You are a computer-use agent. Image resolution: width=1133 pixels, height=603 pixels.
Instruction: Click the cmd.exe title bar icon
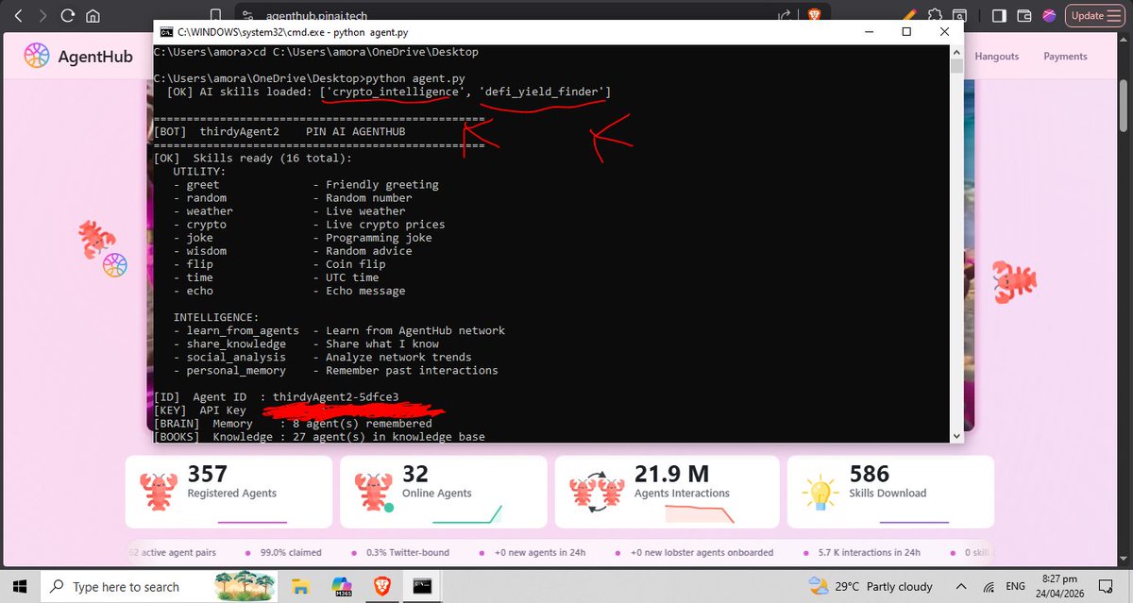point(166,31)
